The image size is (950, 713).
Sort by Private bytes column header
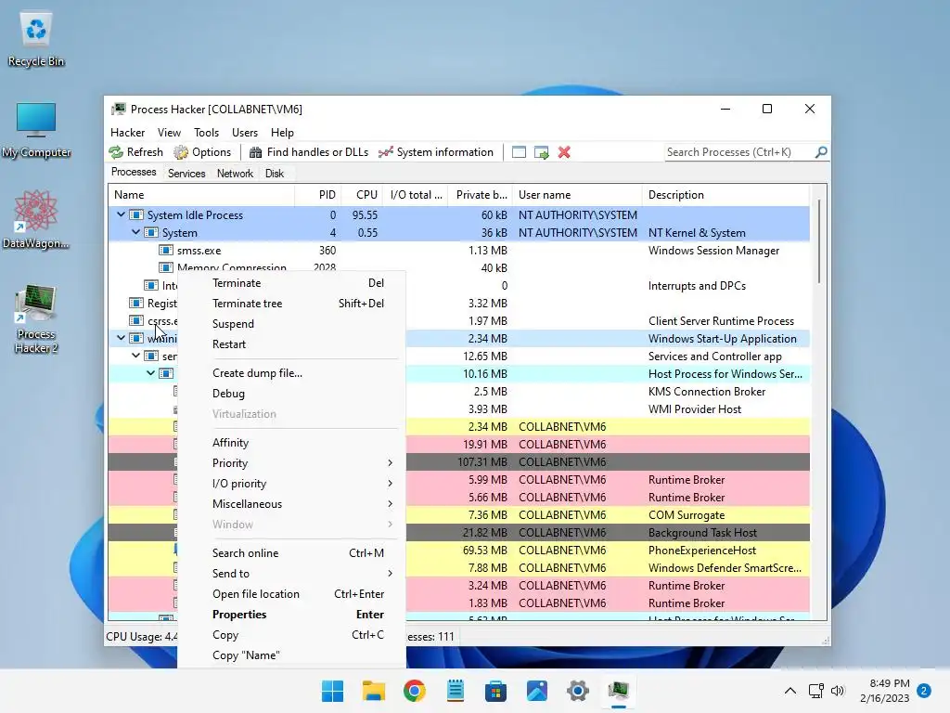pyautogui.click(x=481, y=195)
